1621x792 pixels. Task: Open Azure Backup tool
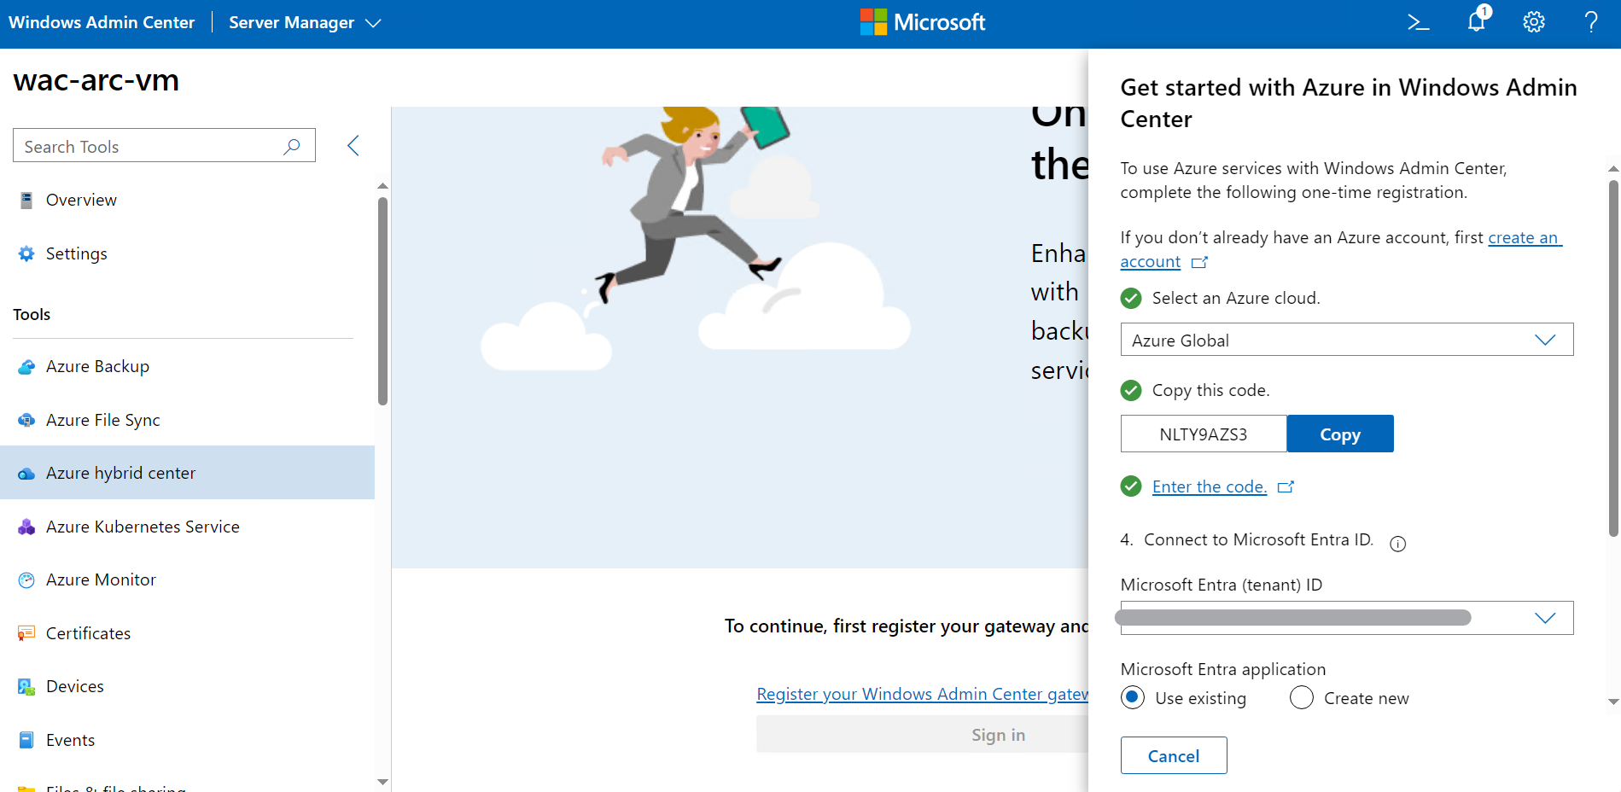coord(188,366)
